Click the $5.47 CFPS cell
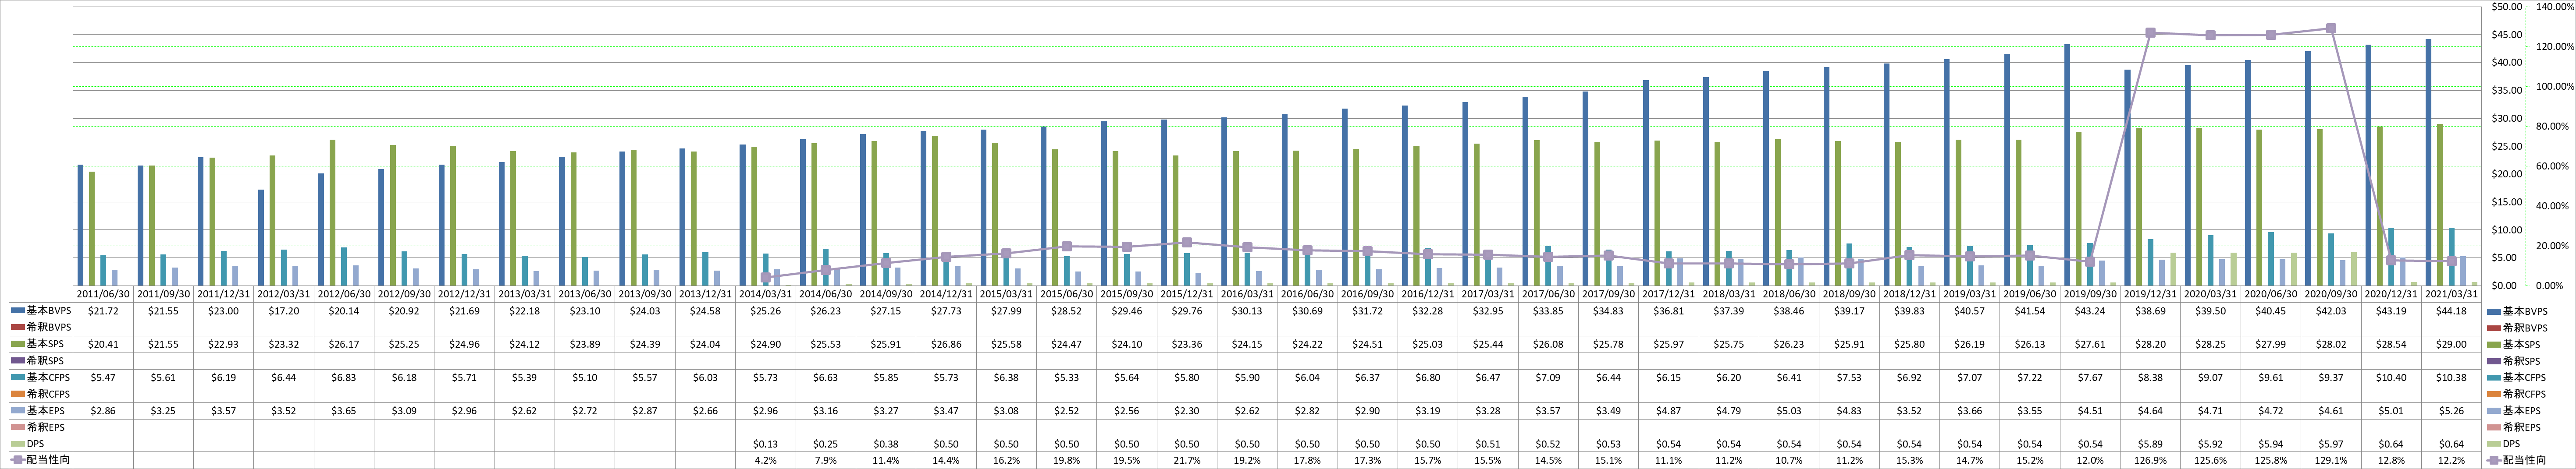 click(104, 377)
